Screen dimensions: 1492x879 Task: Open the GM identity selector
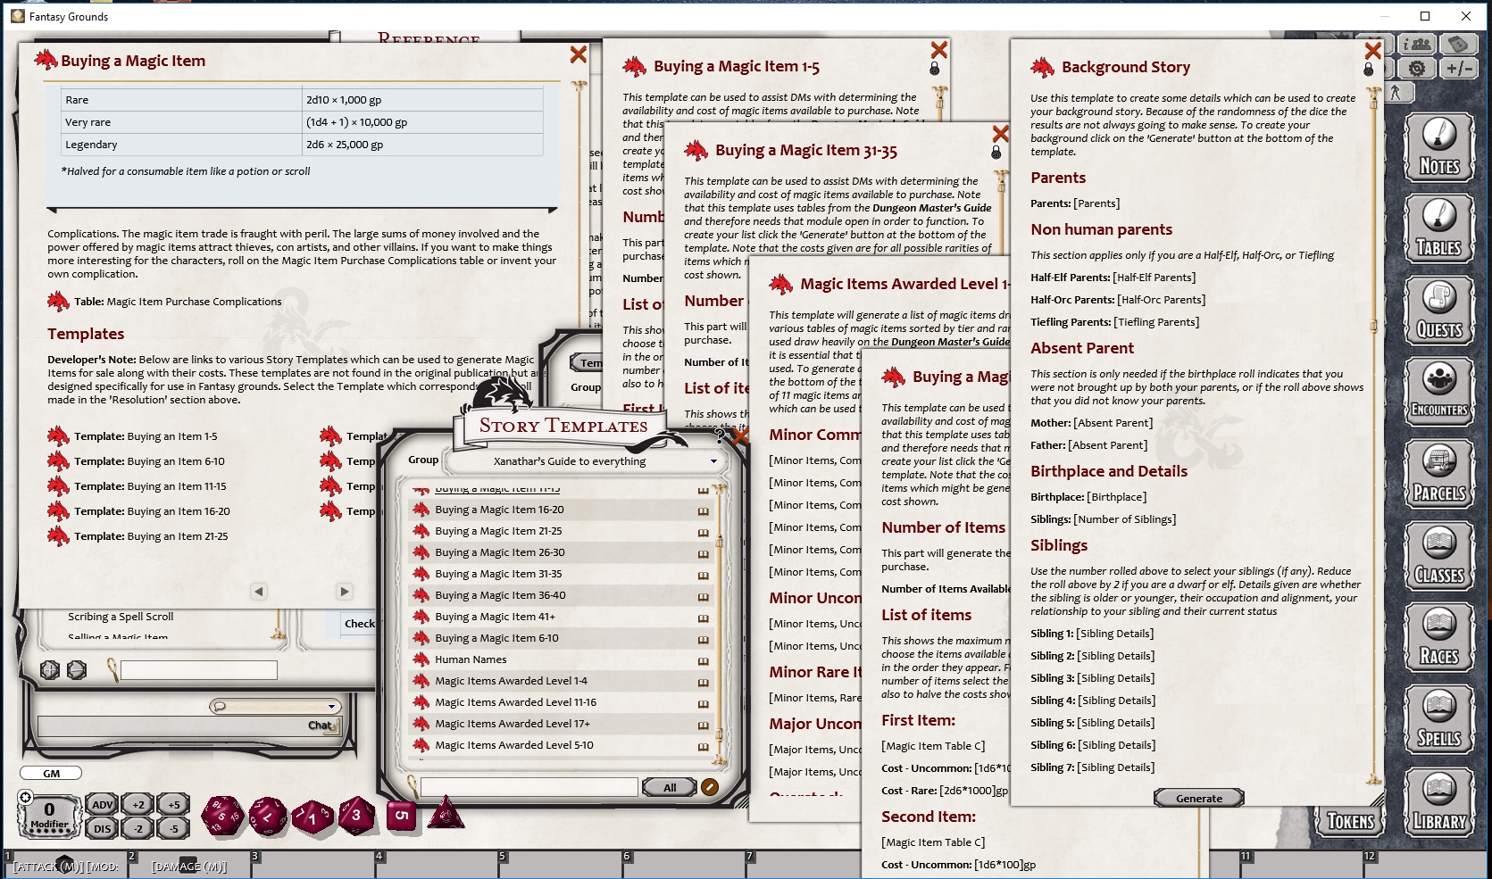pos(50,773)
